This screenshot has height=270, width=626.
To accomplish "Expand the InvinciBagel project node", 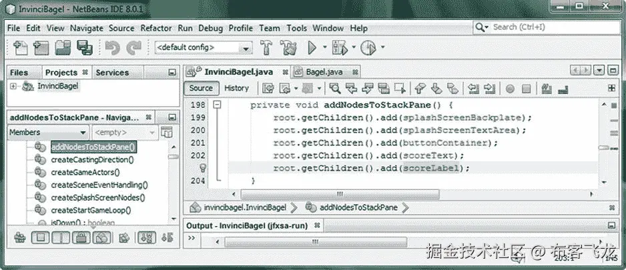I will click(13, 86).
